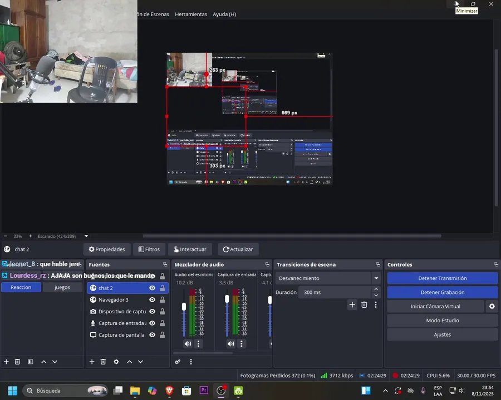Viewport: 501px width, 400px height.
Task: Click Detener Transmisión
Action: (x=442, y=278)
